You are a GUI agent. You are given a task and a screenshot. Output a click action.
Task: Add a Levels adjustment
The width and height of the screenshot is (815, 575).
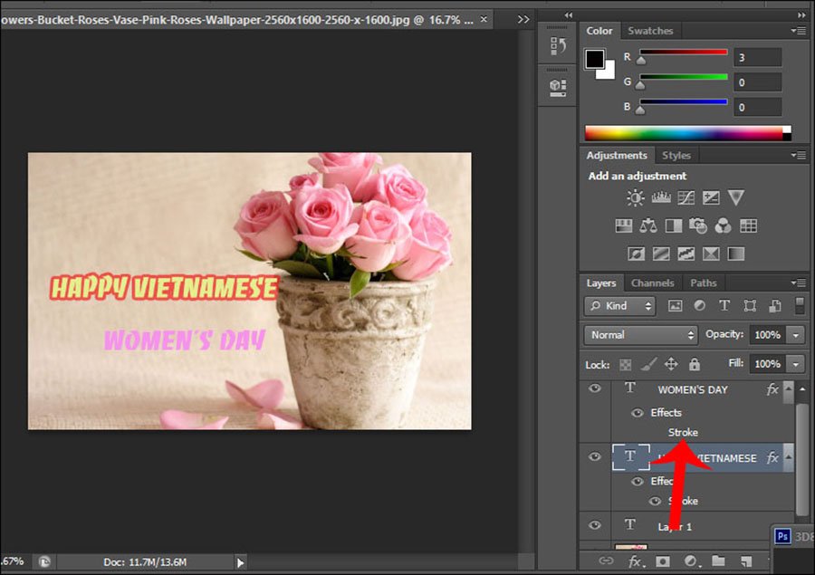coord(661,197)
